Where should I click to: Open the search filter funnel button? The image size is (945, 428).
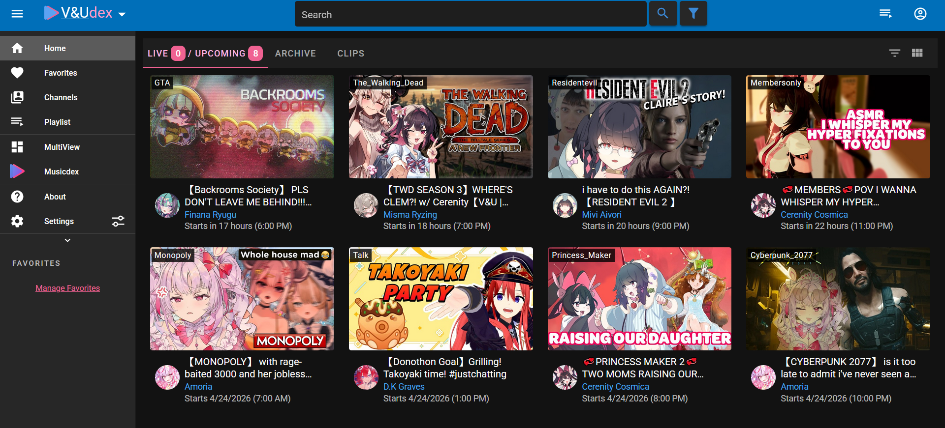point(693,14)
